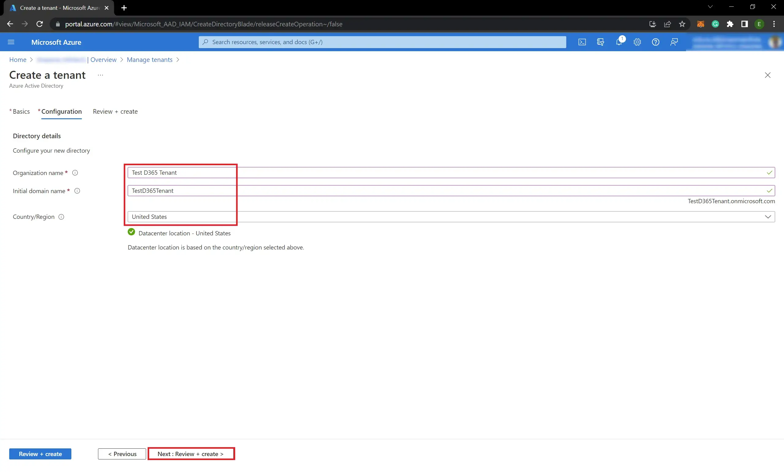The width and height of the screenshot is (784, 472).
Task: Click the Datacenter location checkmark toggle
Action: click(x=131, y=233)
